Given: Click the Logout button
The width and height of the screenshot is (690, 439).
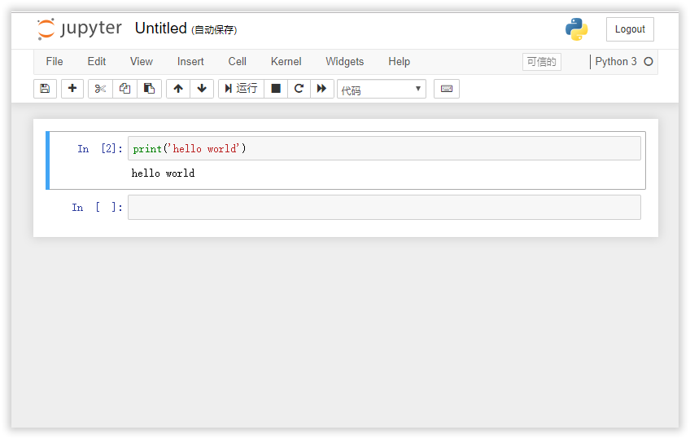Looking at the screenshot, I should click(630, 29).
